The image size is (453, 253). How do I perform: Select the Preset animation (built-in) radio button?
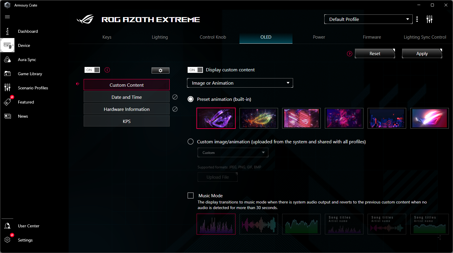(x=191, y=99)
